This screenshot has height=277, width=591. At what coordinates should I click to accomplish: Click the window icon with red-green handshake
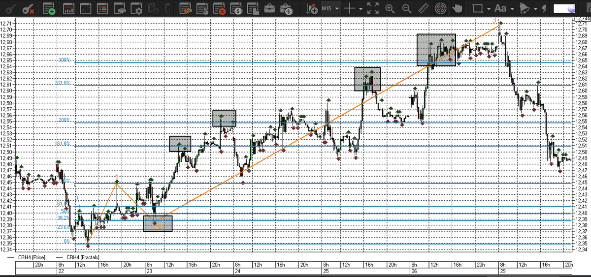click(x=186, y=8)
